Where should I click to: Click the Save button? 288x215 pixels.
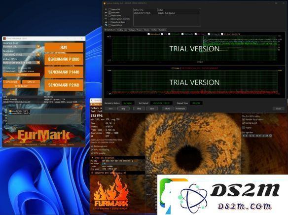pos(152,108)
